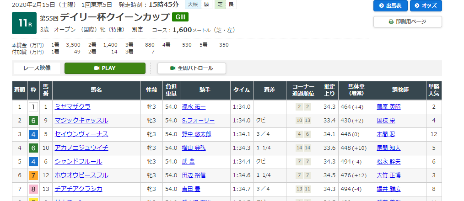Image resolution: width=464 pixels, height=201 pixels.
Task: Play the race video with PLAY
Action: pyautogui.click(x=105, y=68)
